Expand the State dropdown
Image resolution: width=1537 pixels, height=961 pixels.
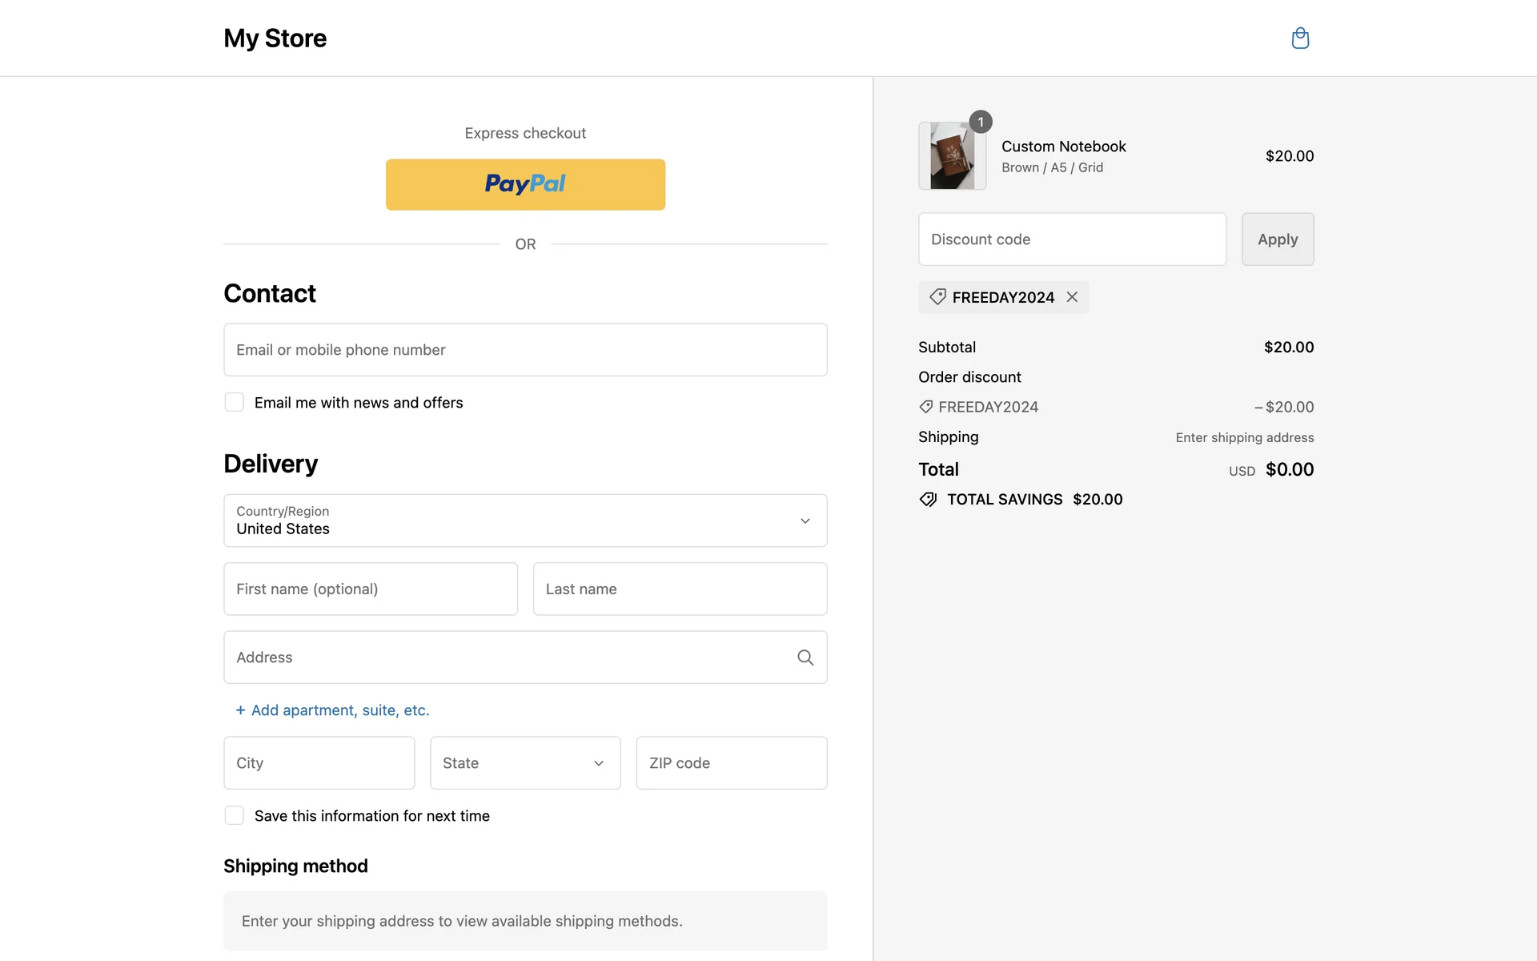click(x=525, y=763)
